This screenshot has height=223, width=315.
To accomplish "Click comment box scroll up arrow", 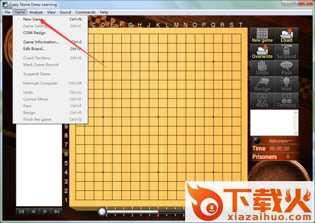I will coord(295,112).
